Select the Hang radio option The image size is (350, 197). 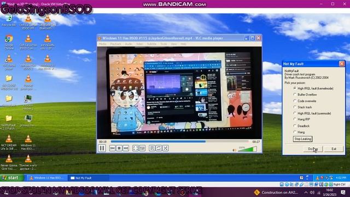299,132
